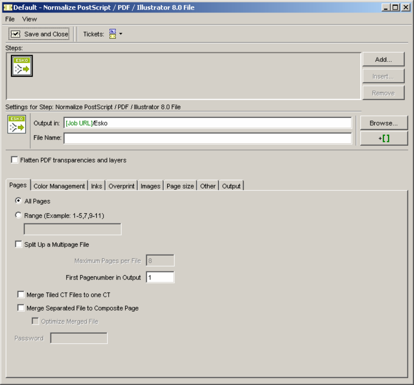Click into the File Name field
Viewport: 414px width, 385px height.
click(207, 138)
